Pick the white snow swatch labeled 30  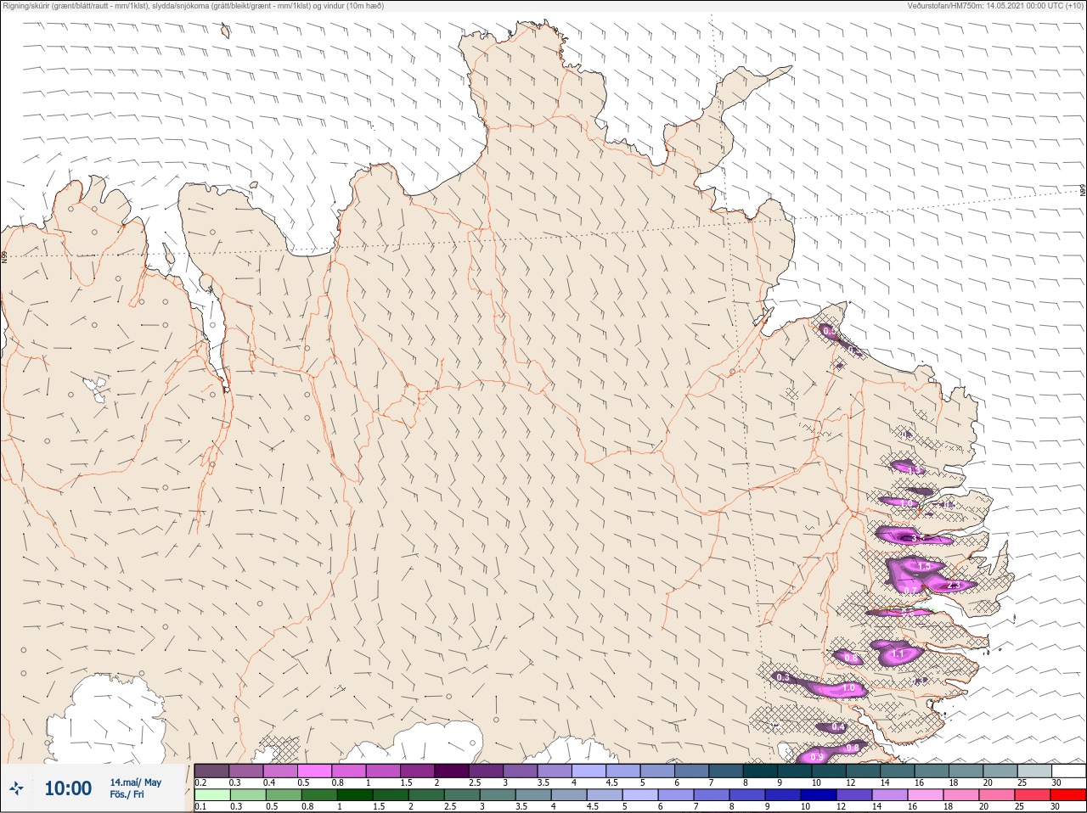[1068, 771]
